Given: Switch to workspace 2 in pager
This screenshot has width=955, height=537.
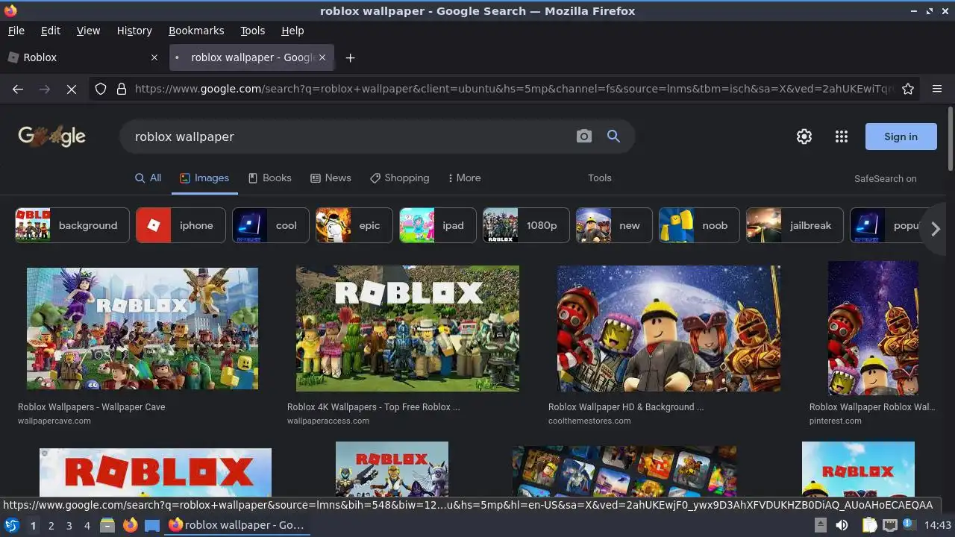Looking at the screenshot, I should [x=51, y=525].
